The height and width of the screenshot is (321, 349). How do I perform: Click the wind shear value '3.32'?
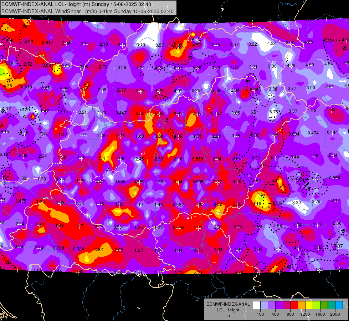point(99,250)
